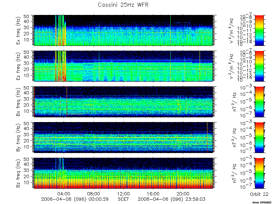Image resolution: width=272 pixels, height=204 pixels.
Task: Click the top '10⁻³' label on the Bx color bar
Action: (x=246, y=88)
